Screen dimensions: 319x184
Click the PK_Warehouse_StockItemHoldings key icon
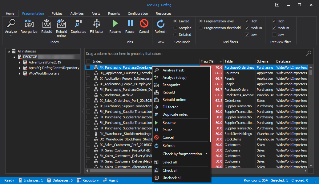coord(96,134)
